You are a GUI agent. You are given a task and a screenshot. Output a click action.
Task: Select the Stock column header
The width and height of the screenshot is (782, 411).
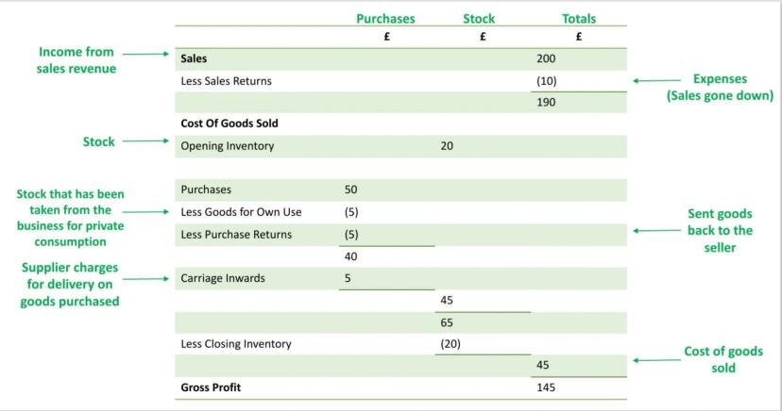pos(479,19)
